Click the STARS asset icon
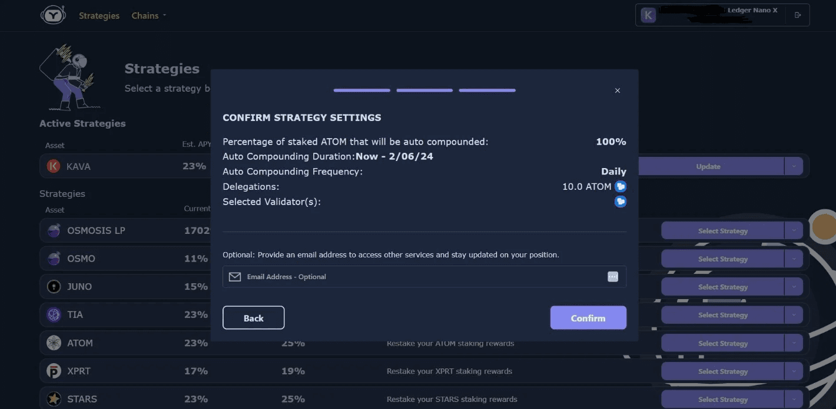 (x=54, y=399)
